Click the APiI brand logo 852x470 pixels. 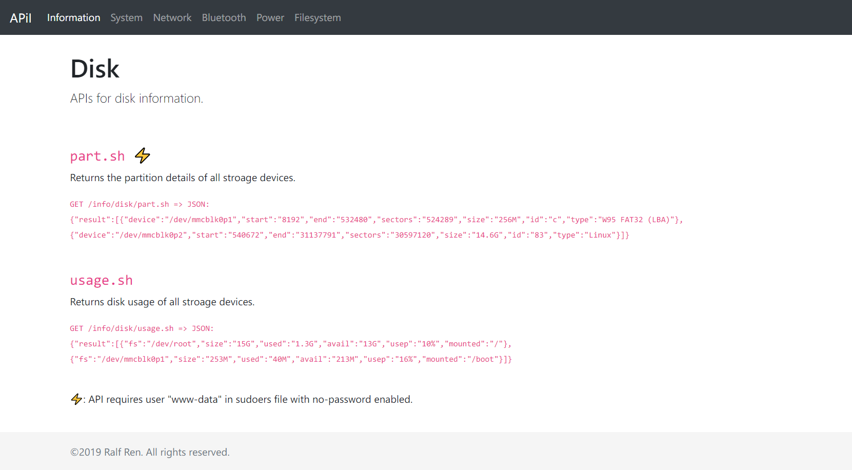pos(21,18)
